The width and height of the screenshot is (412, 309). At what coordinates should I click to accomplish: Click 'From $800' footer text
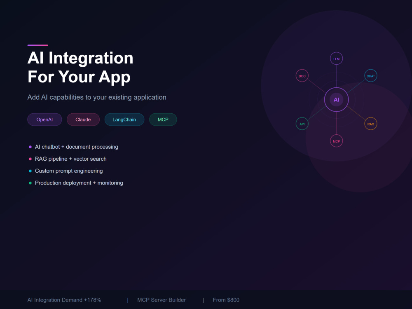click(226, 300)
